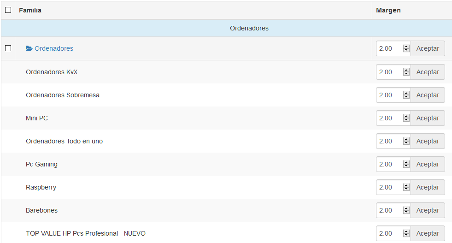Click Aceptar for TOP VALUE HP Pcs Profesional

428,233
